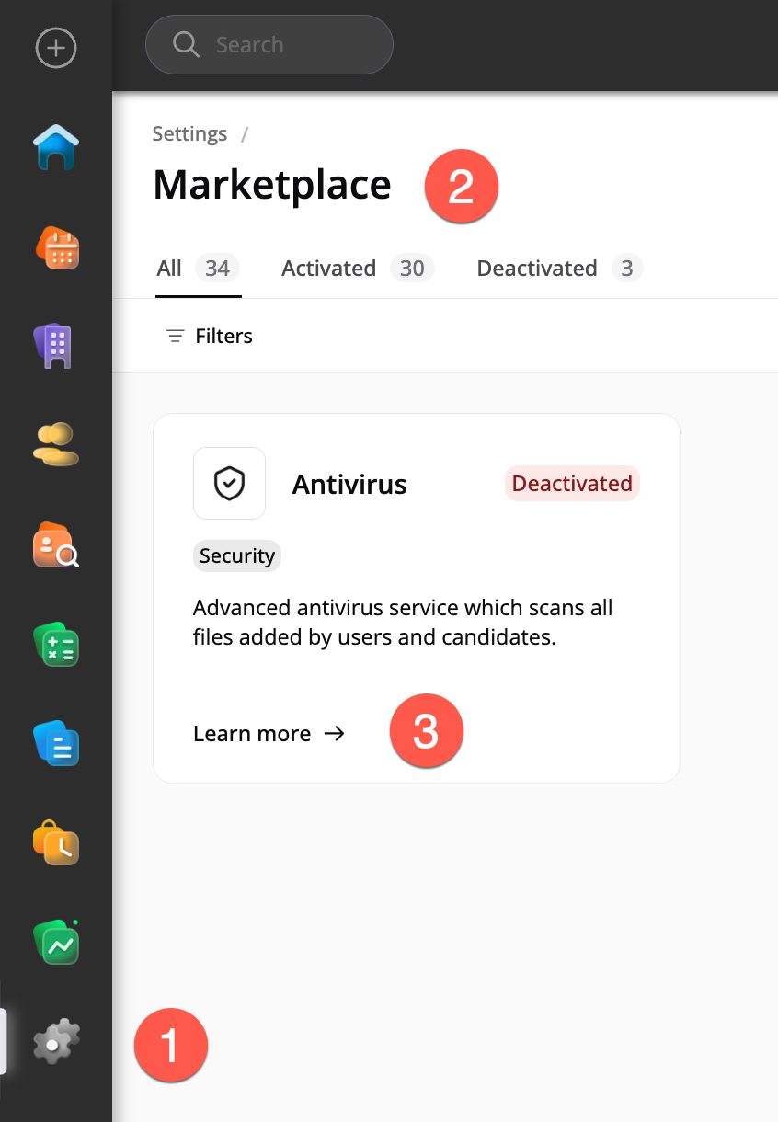This screenshot has width=778, height=1122.
Task: Open the blue documents icon
Action: [56, 743]
